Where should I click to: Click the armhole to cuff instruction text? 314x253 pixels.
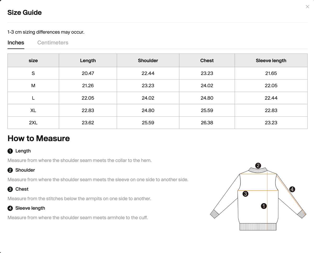click(78, 218)
